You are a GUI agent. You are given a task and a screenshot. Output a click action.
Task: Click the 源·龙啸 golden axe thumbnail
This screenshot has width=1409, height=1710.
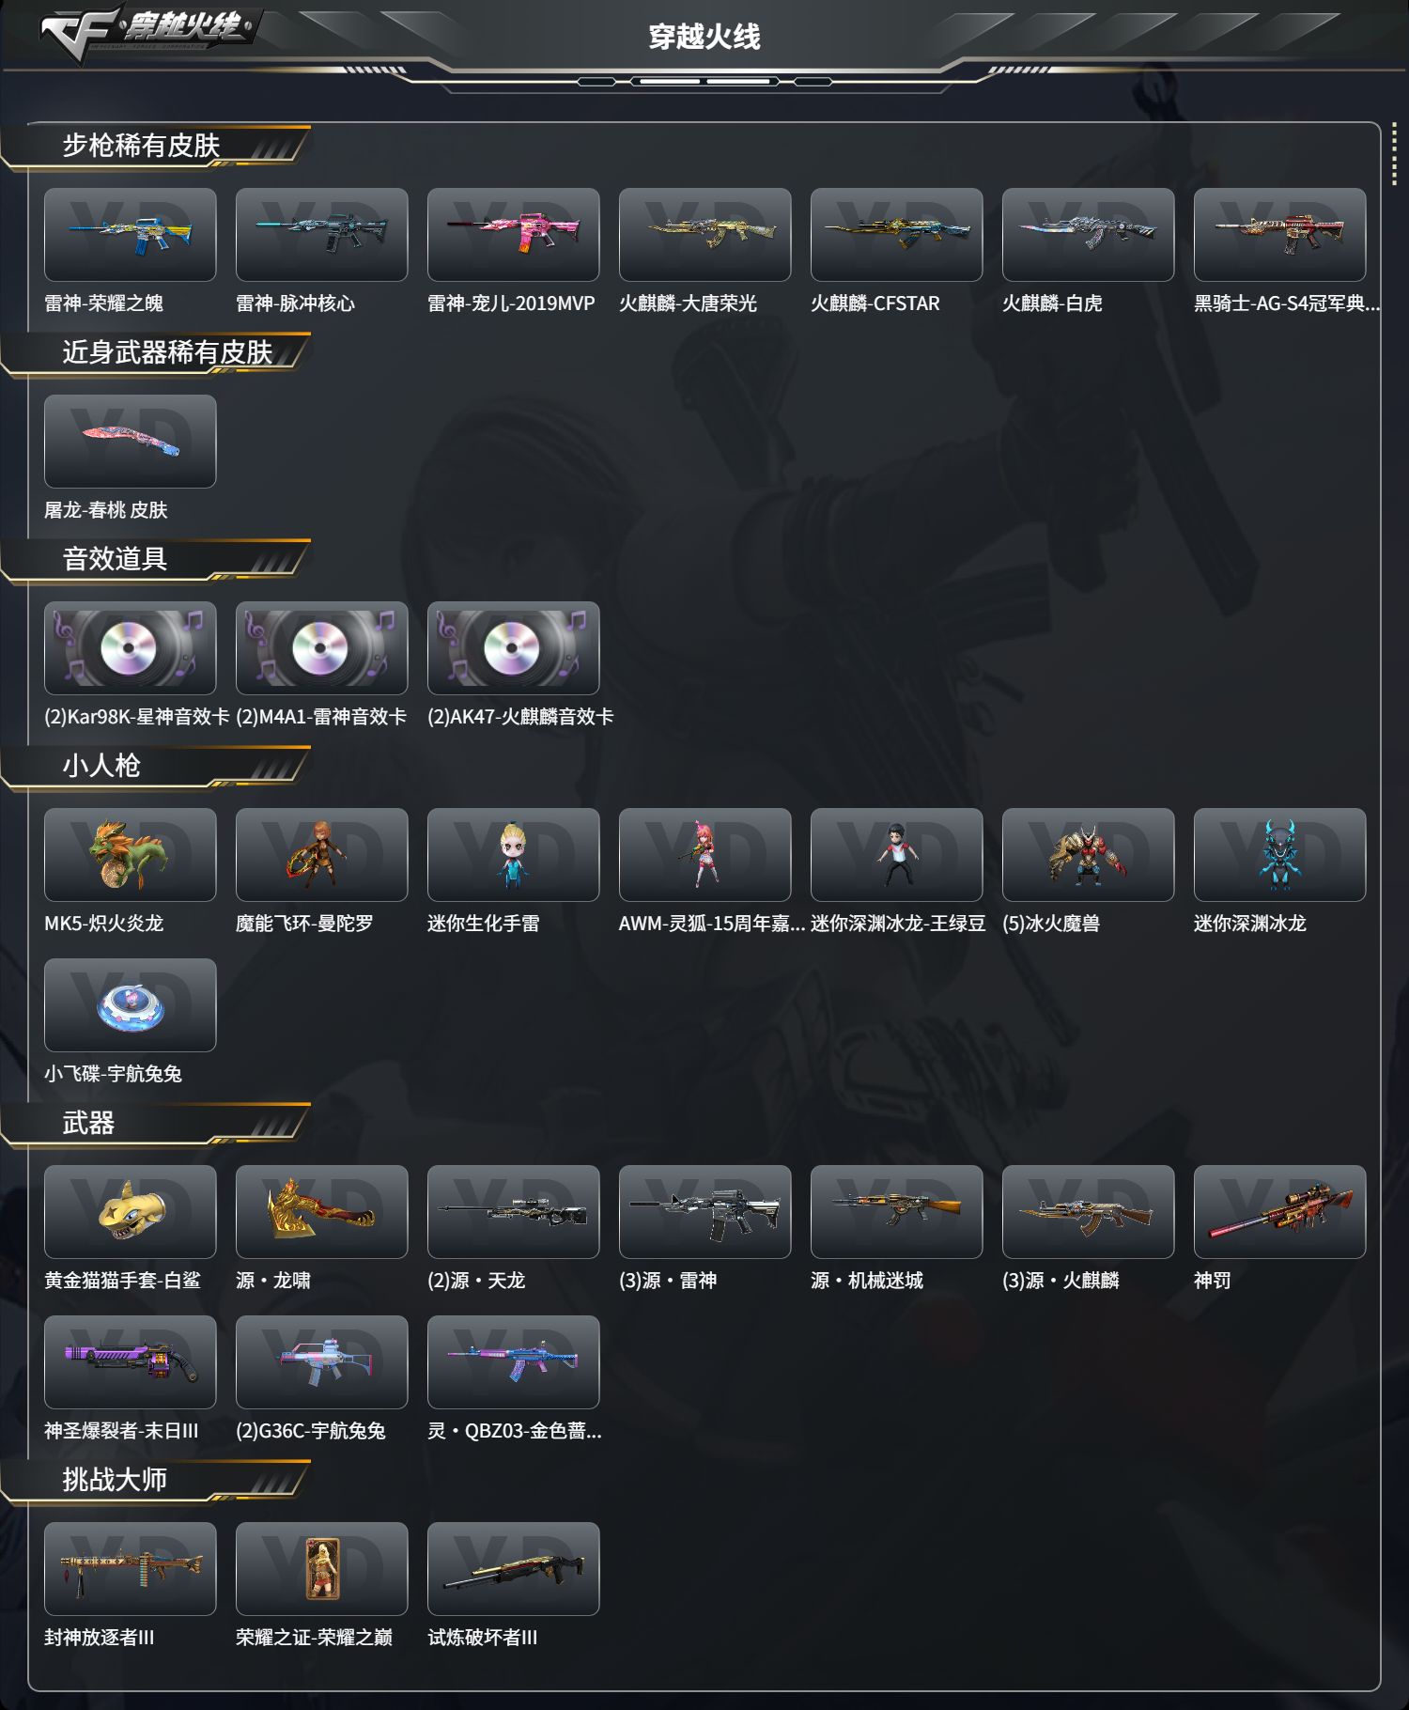pos(322,1212)
